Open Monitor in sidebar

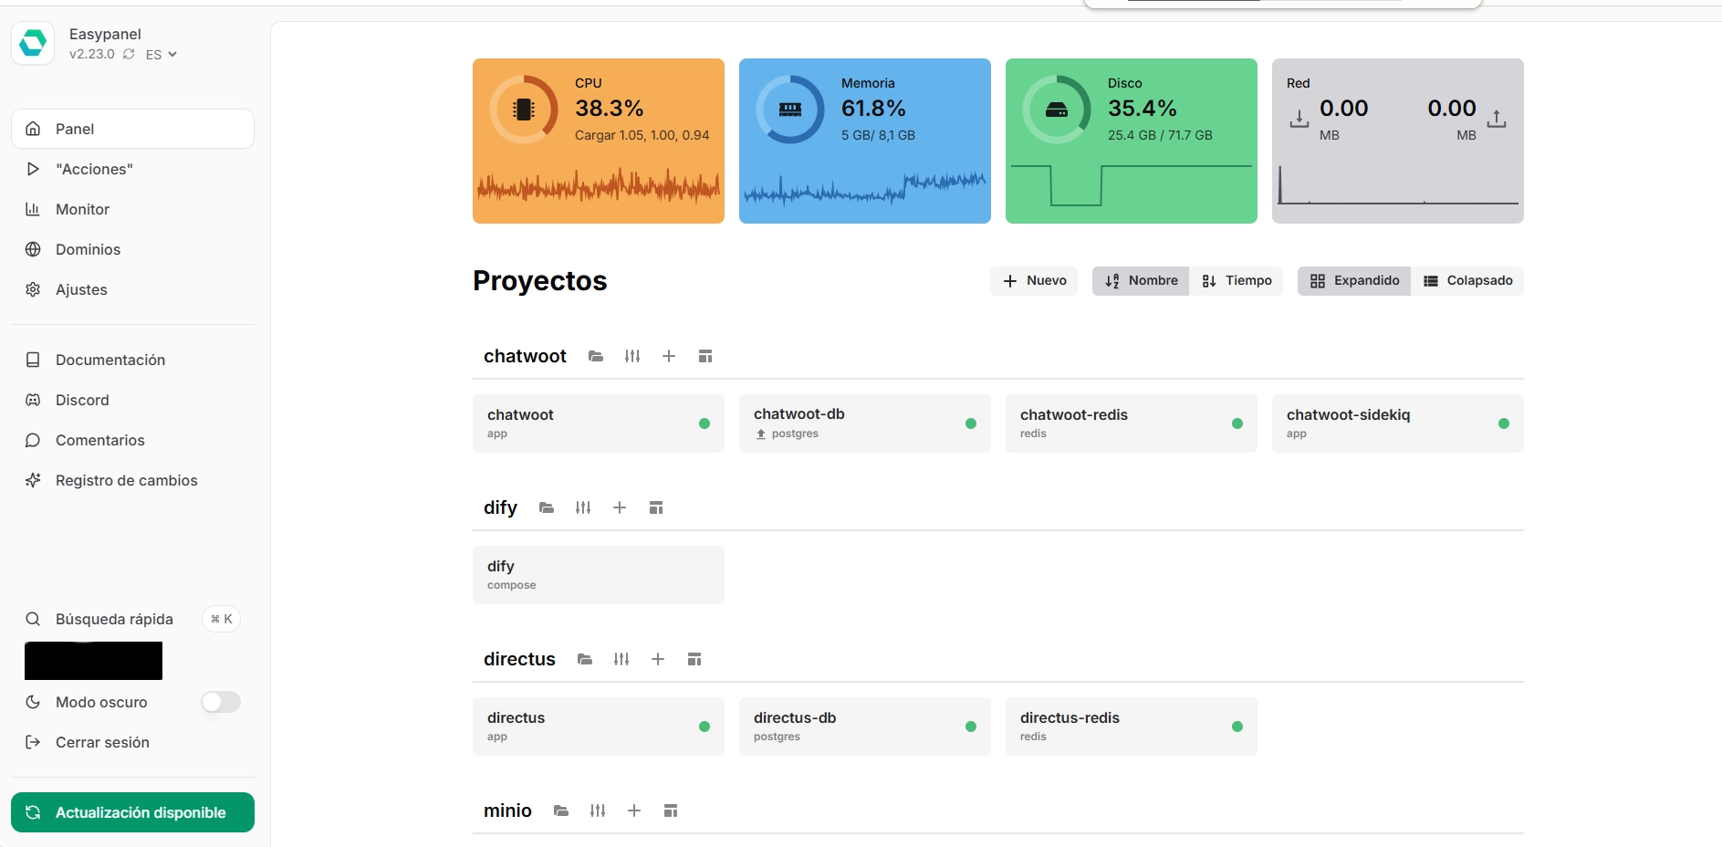coord(132,209)
